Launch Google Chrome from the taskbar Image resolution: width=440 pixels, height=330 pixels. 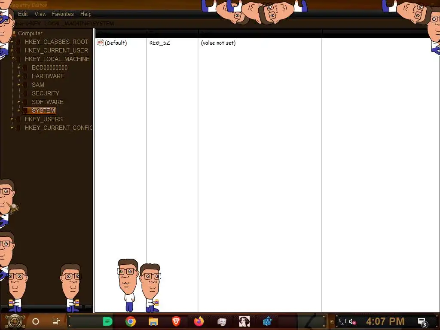pos(131,321)
